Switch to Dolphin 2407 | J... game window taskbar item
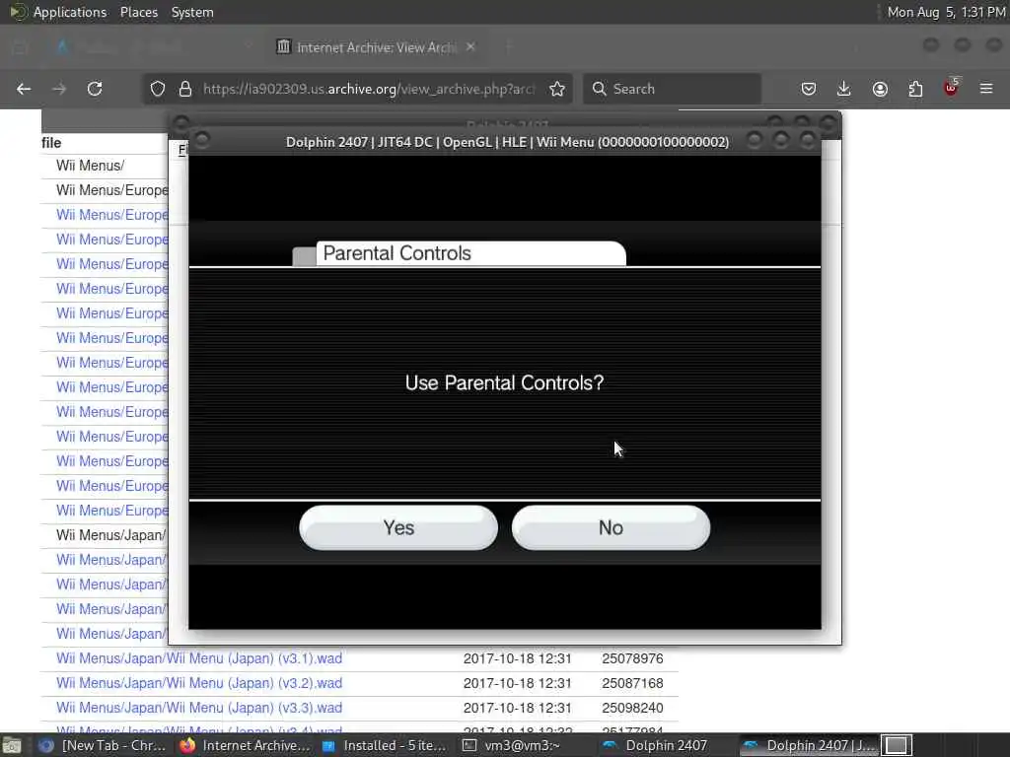 pyautogui.click(x=809, y=745)
